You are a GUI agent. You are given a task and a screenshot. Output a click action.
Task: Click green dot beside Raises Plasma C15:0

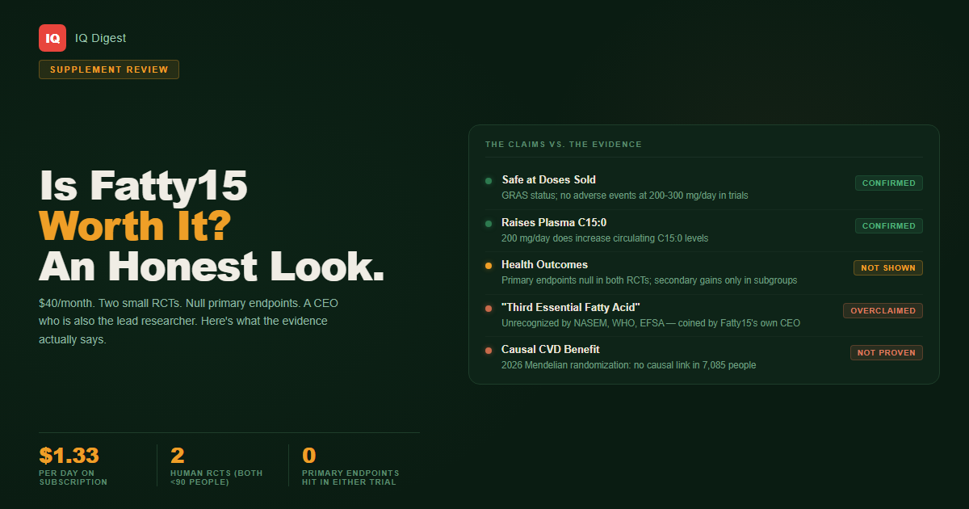pyautogui.click(x=489, y=224)
